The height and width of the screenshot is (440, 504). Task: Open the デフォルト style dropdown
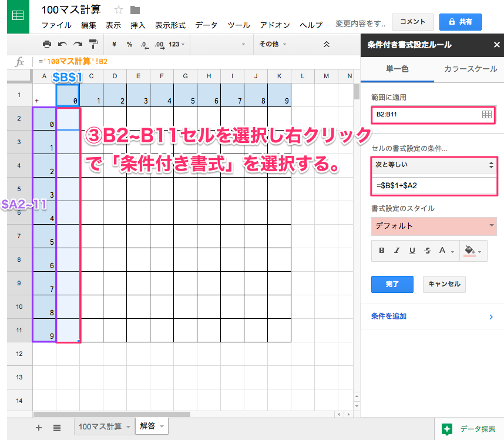[x=434, y=226]
